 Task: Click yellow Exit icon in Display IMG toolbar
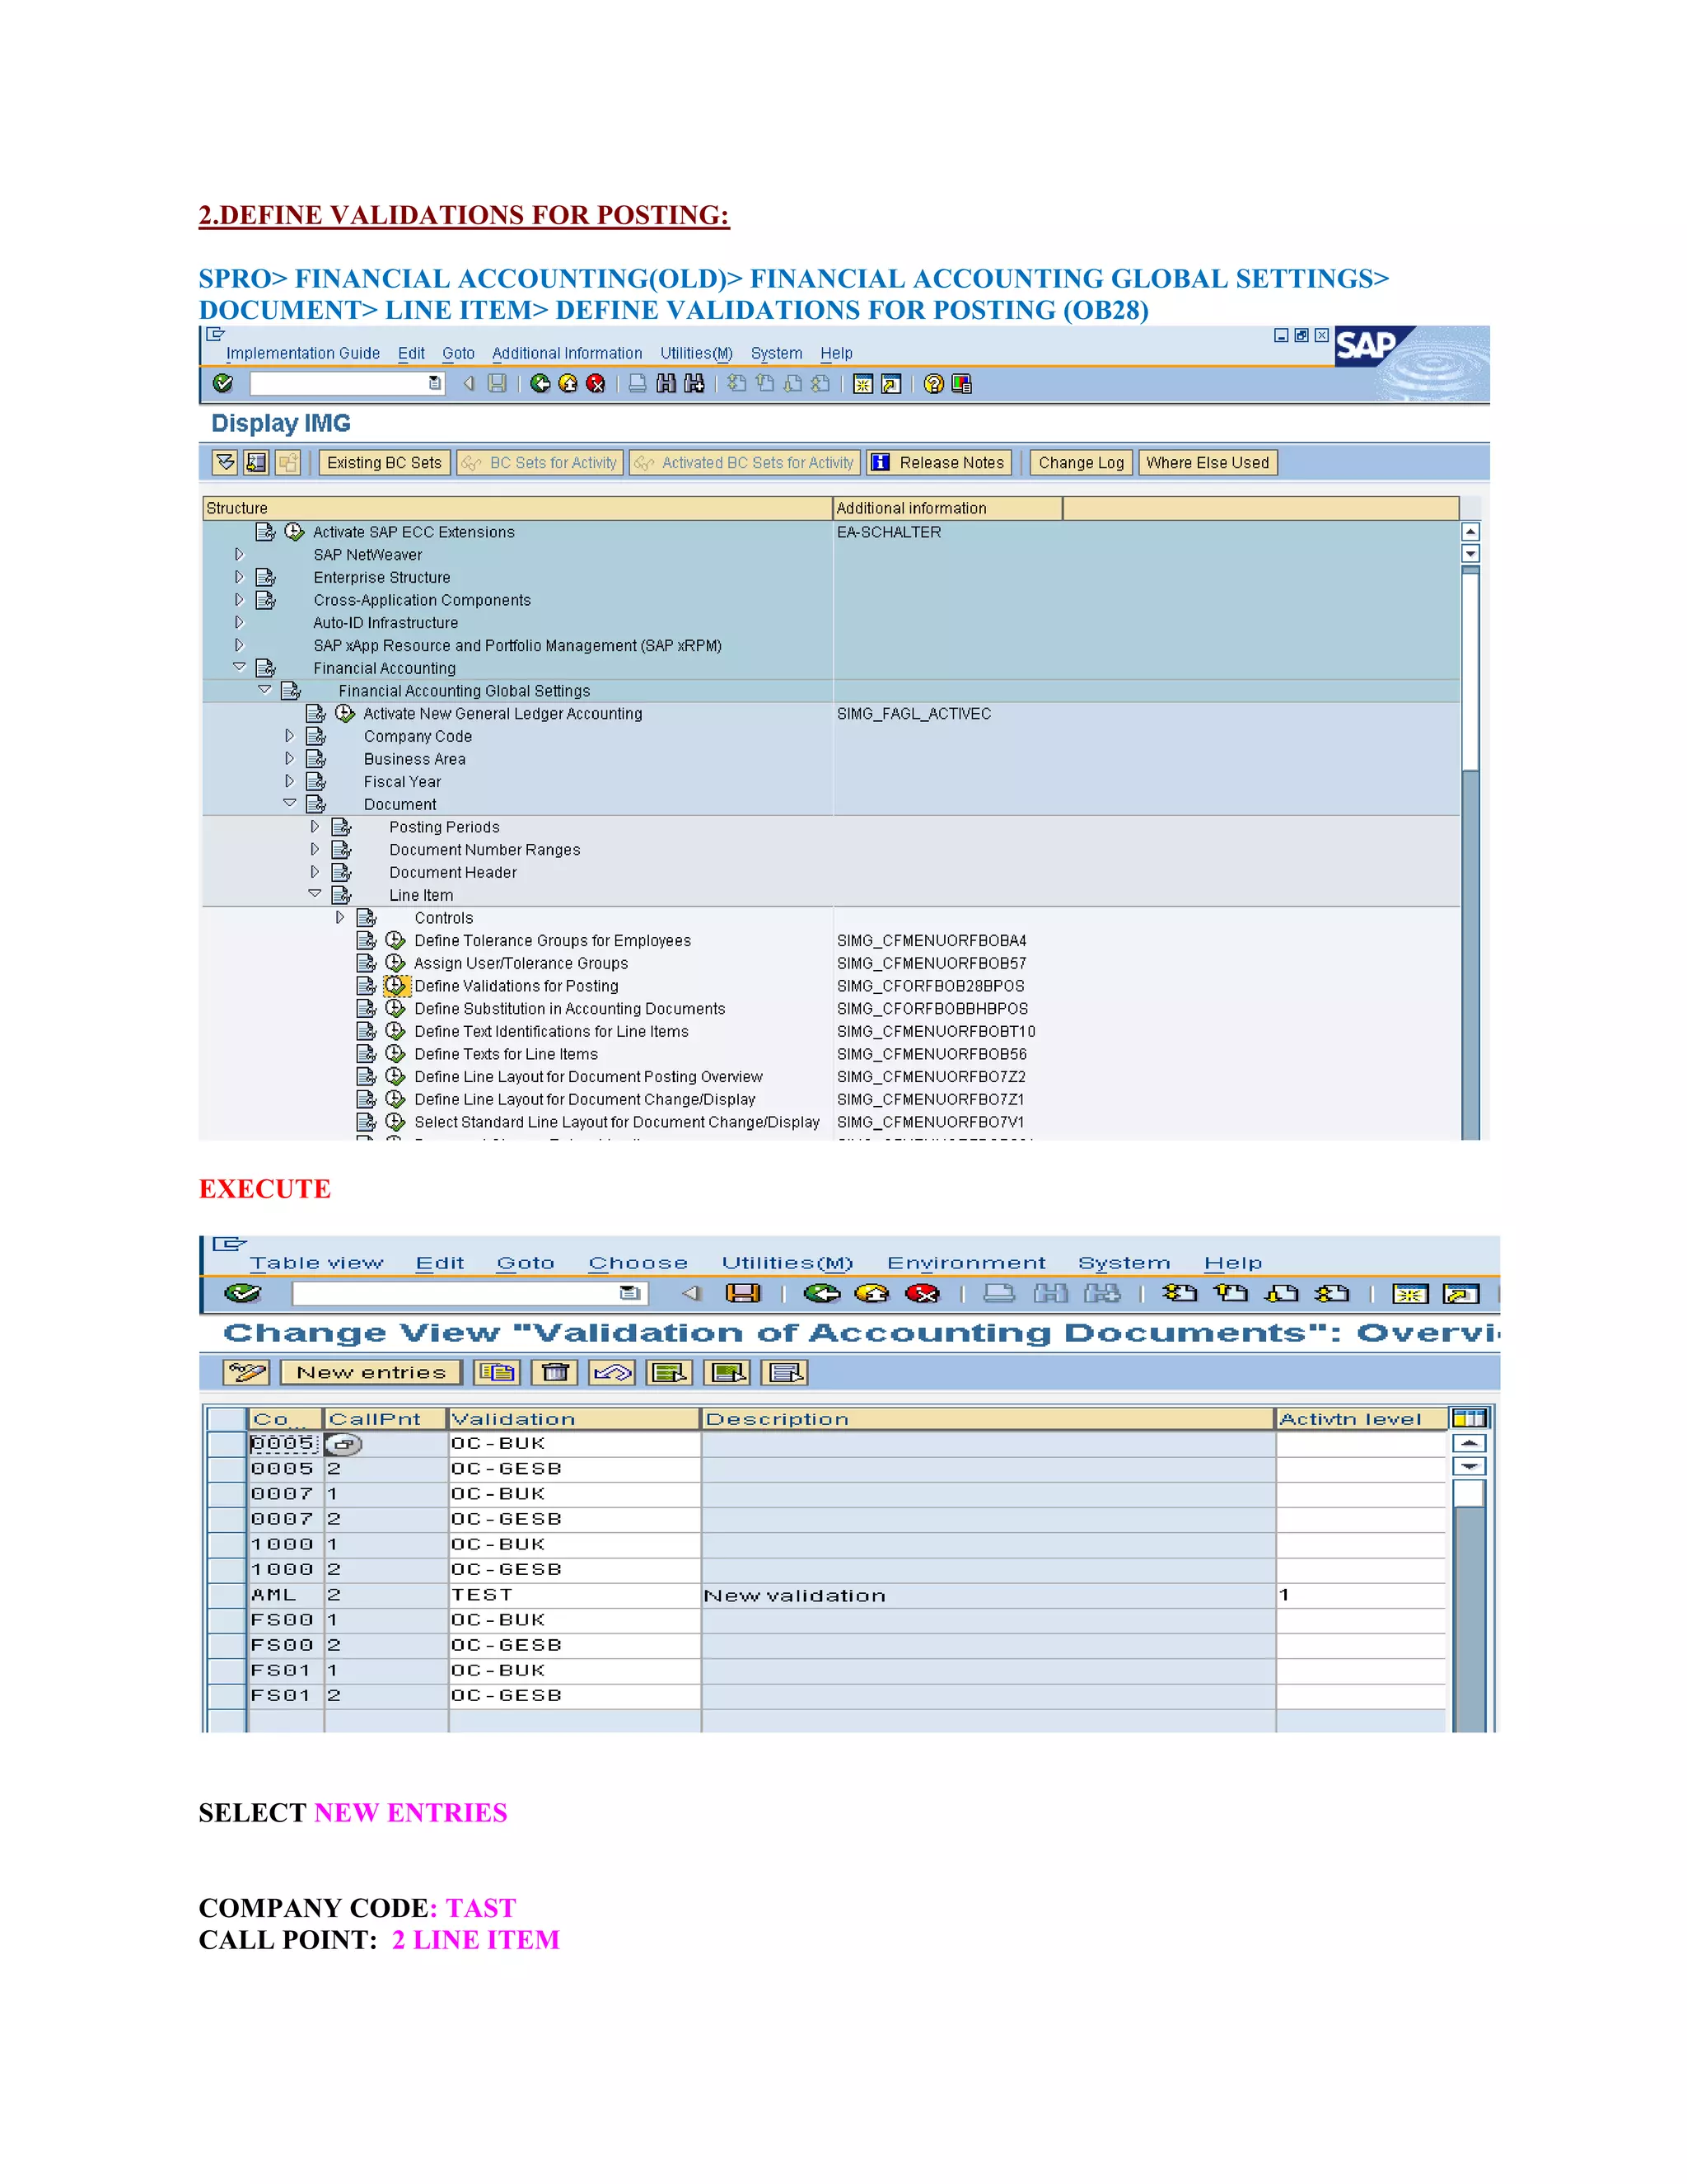568,383
